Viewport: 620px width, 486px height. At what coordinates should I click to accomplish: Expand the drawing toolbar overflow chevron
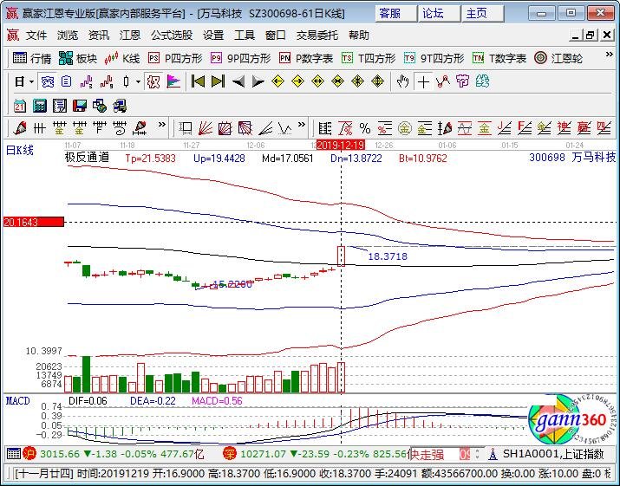tap(161, 125)
